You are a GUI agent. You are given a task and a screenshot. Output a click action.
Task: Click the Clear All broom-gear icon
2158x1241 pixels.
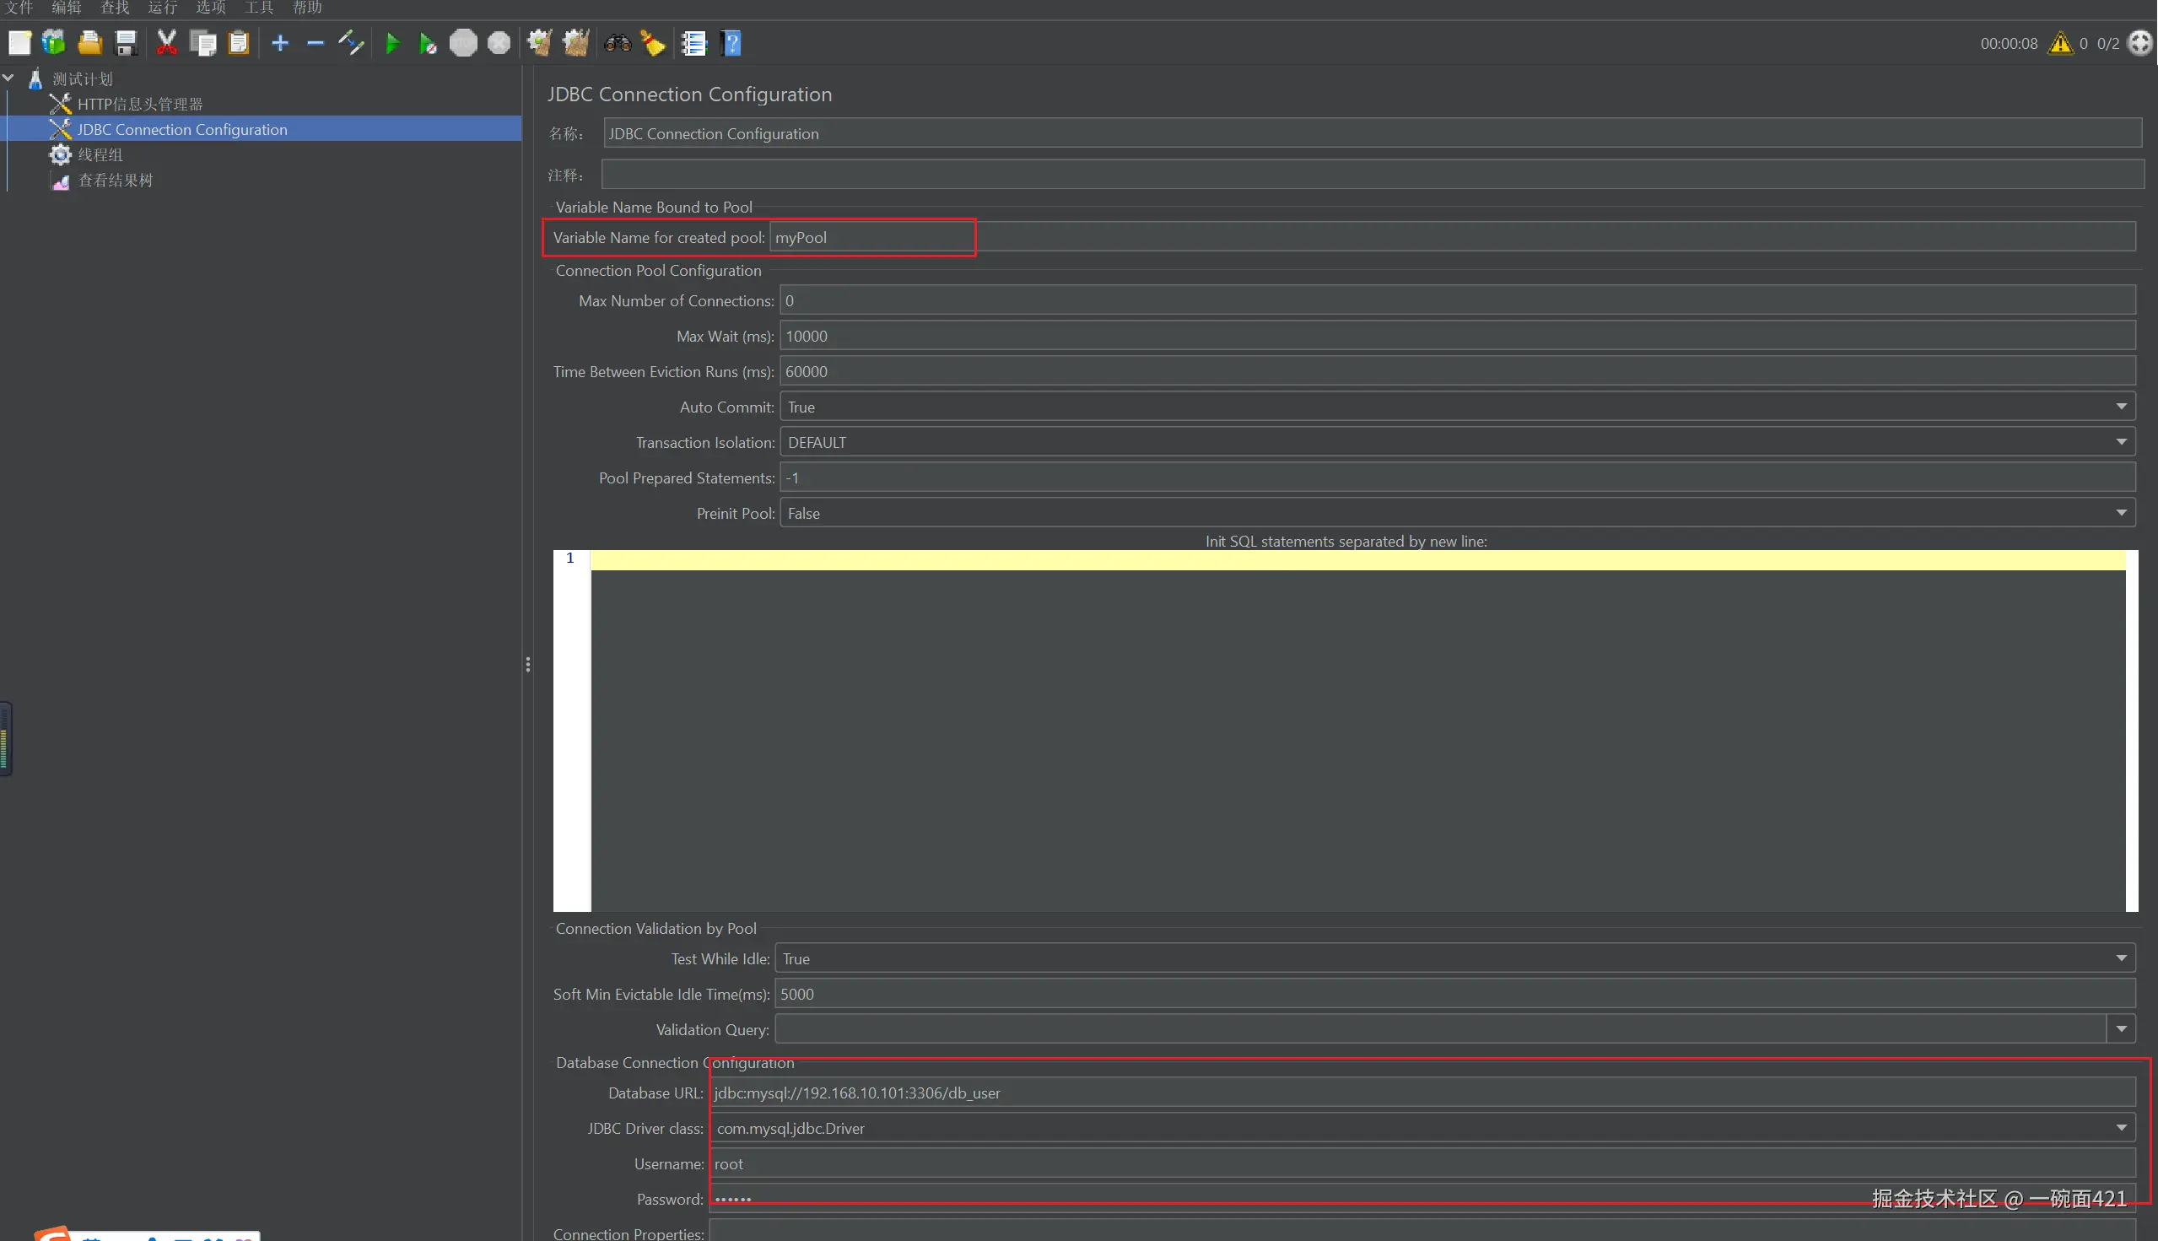click(x=576, y=44)
